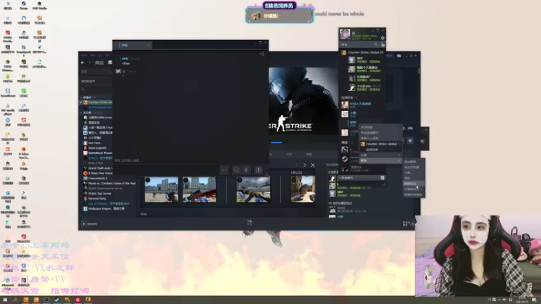Select BattleBlock Theater in game list
This screenshot has width=541, height=304.
pos(97,153)
